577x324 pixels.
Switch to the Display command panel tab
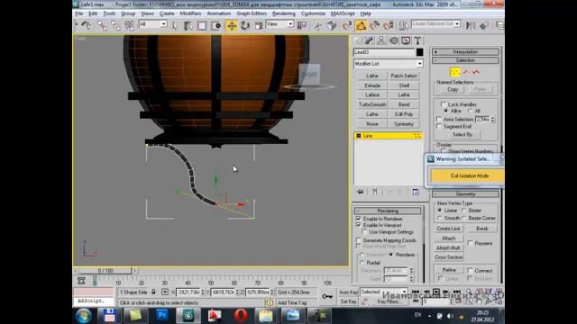(x=406, y=40)
